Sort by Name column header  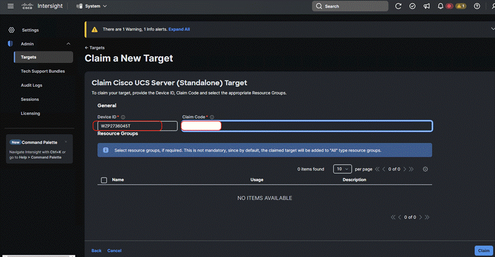point(118,180)
